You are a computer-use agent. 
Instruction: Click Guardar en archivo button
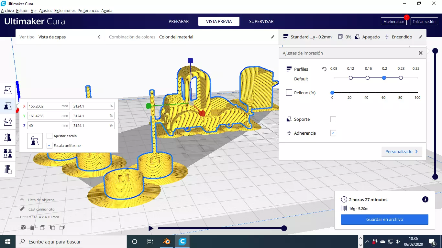click(x=384, y=220)
